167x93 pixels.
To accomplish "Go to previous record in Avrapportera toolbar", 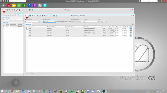I will pos(35,16).
